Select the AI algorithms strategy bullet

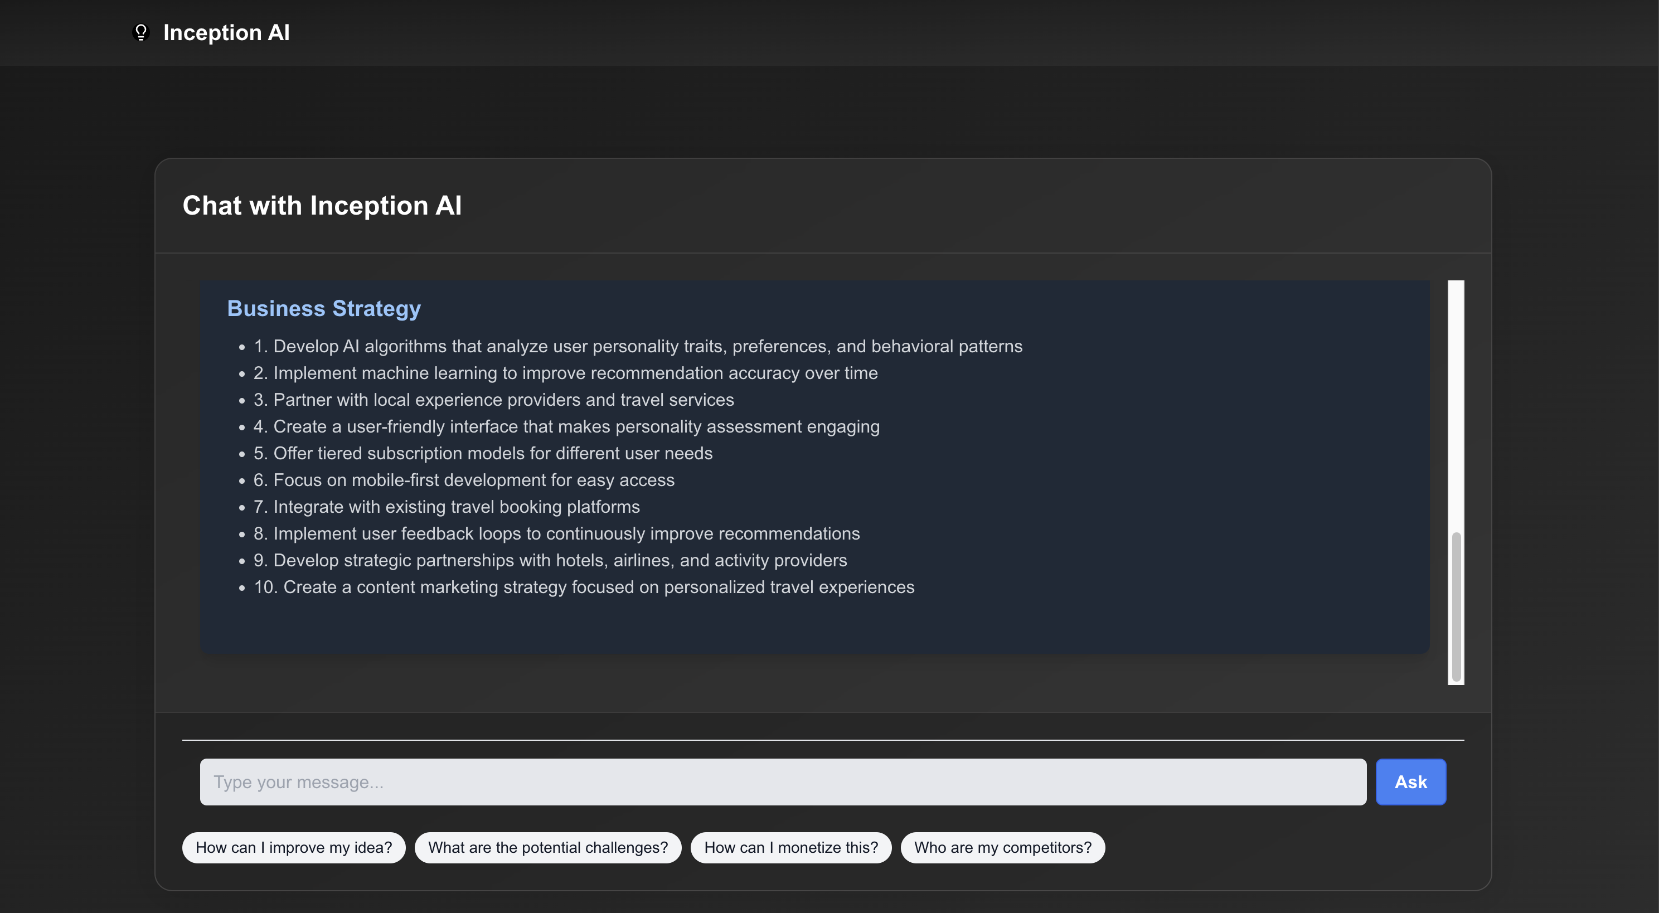(x=638, y=346)
